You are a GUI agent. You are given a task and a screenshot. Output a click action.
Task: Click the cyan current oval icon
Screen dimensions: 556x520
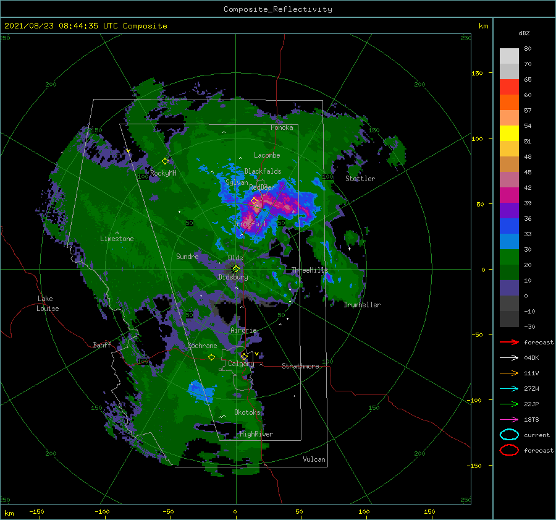(509, 435)
